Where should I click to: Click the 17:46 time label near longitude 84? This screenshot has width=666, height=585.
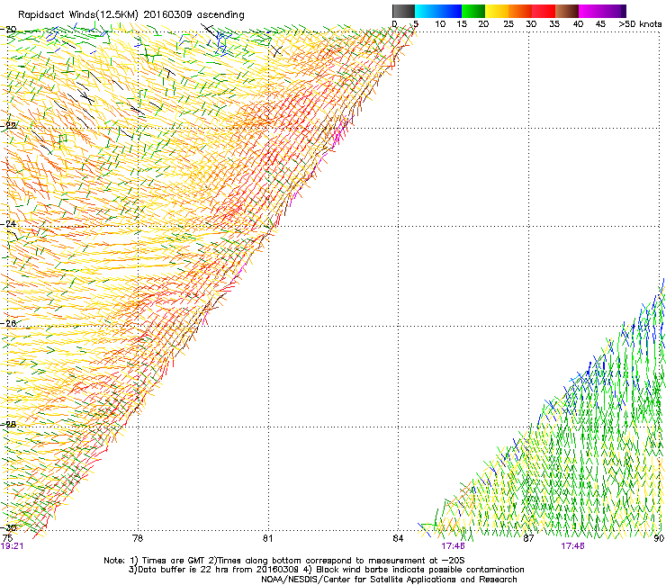[x=453, y=546]
